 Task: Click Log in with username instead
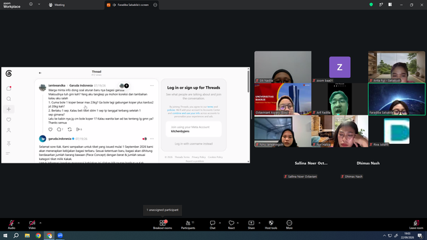193,144
